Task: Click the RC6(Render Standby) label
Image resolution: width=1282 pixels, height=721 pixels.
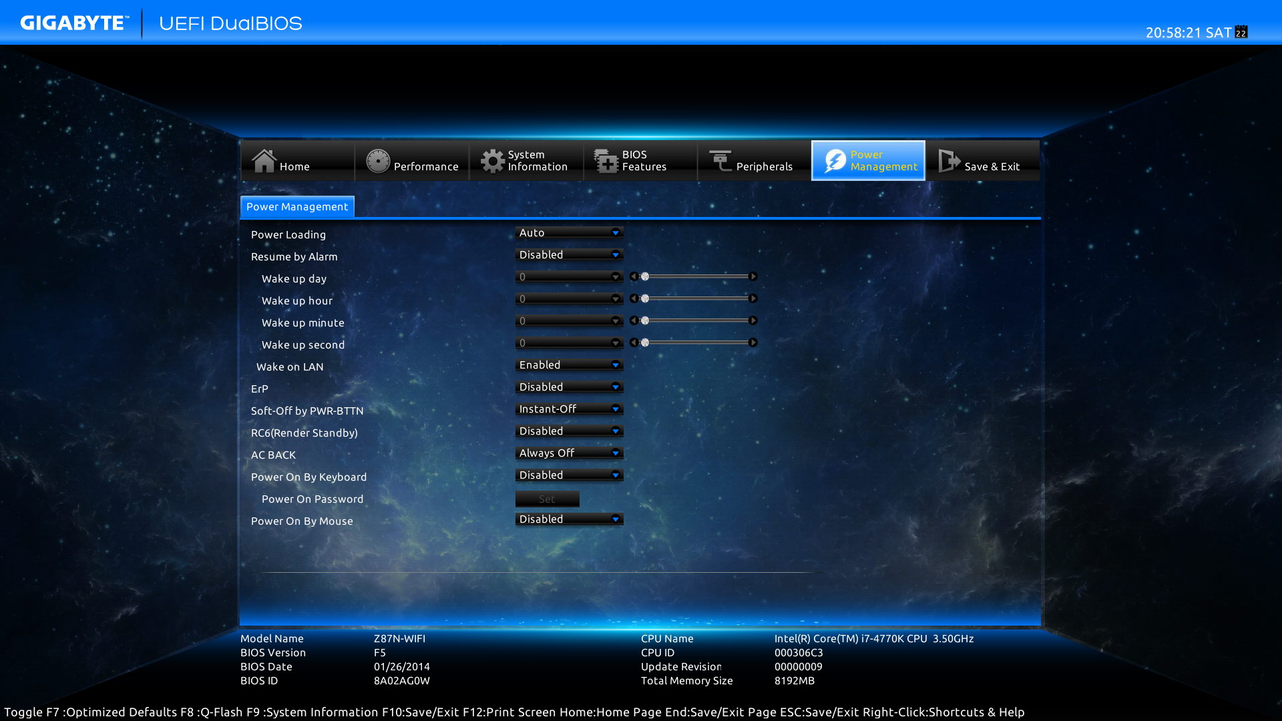Action: pyautogui.click(x=304, y=433)
